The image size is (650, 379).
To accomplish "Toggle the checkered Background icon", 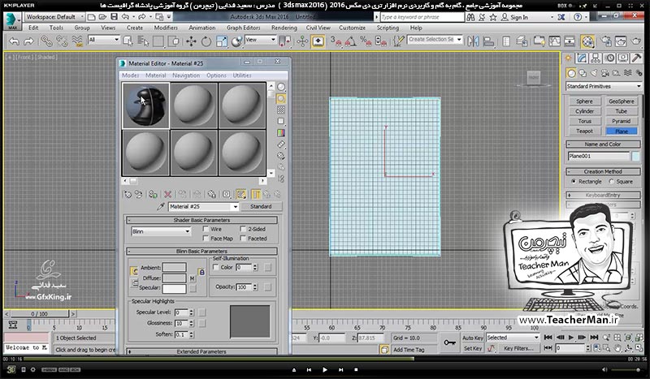I will click(281, 110).
